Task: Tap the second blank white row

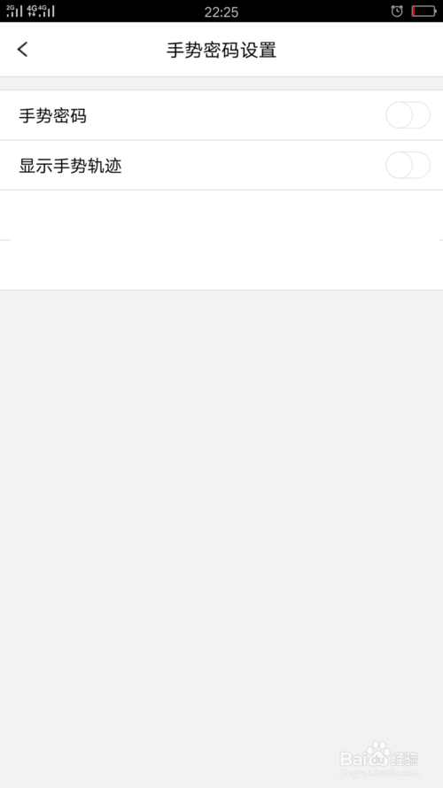Action: click(221, 265)
